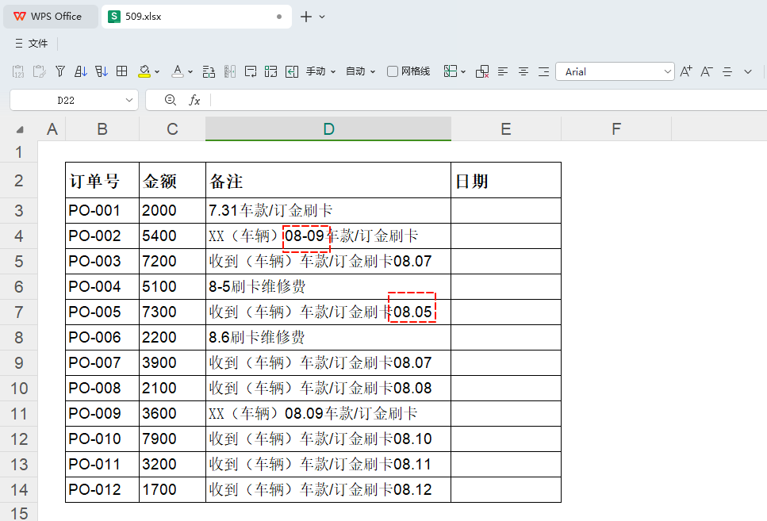Open the 文件 menu

coord(32,44)
